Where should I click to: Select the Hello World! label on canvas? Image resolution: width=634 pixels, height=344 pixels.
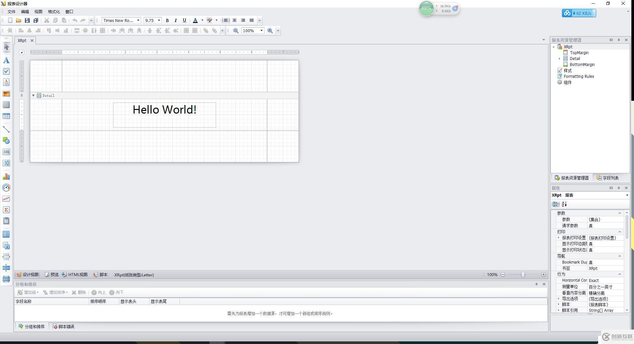[x=164, y=115]
